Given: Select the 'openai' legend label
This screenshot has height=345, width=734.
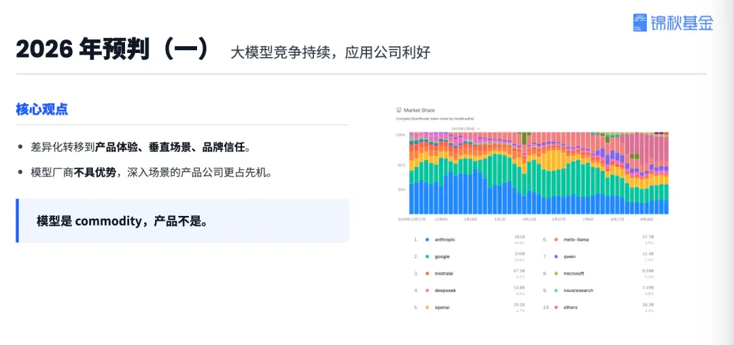Looking at the screenshot, I should pyautogui.click(x=442, y=308).
